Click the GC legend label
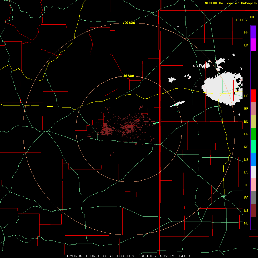 246,198
